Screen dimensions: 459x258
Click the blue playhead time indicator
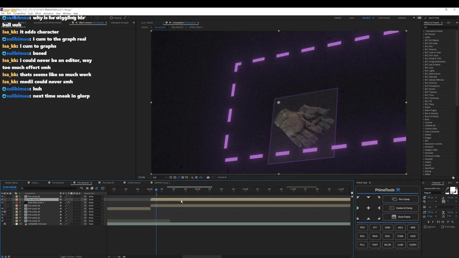pyautogui.click(x=156, y=190)
